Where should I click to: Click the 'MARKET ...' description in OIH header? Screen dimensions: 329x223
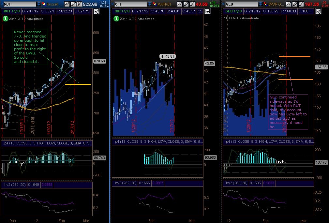[x=166, y=4]
